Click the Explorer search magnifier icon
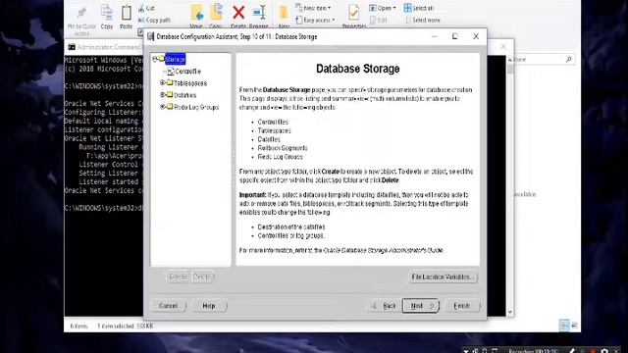The width and height of the screenshot is (628, 353). [x=569, y=59]
